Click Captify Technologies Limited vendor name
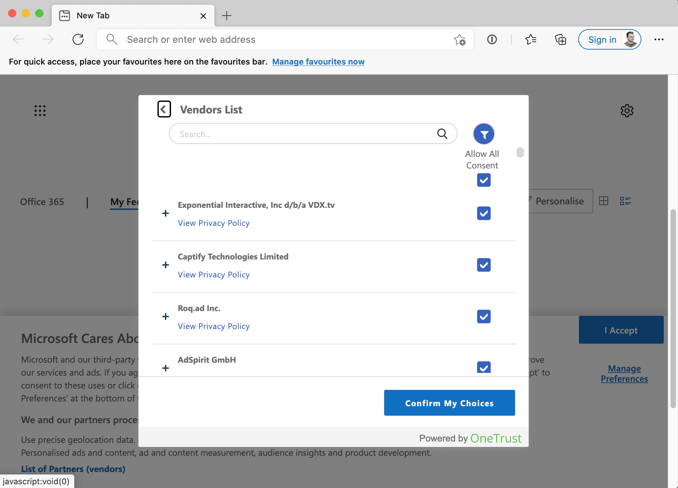 233,257
